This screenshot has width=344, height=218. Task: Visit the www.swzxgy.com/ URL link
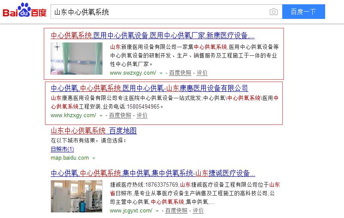(x=133, y=73)
